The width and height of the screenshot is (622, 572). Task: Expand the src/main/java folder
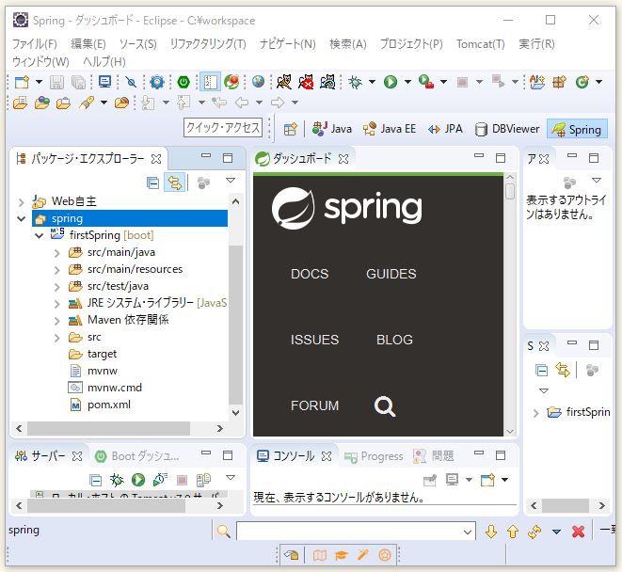[56, 253]
